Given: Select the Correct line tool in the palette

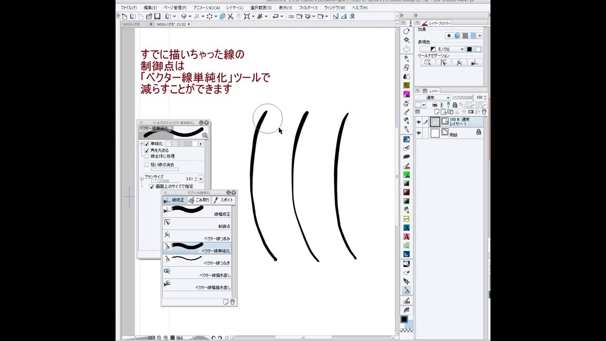Looking at the screenshot, I should (x=406, y=290).
